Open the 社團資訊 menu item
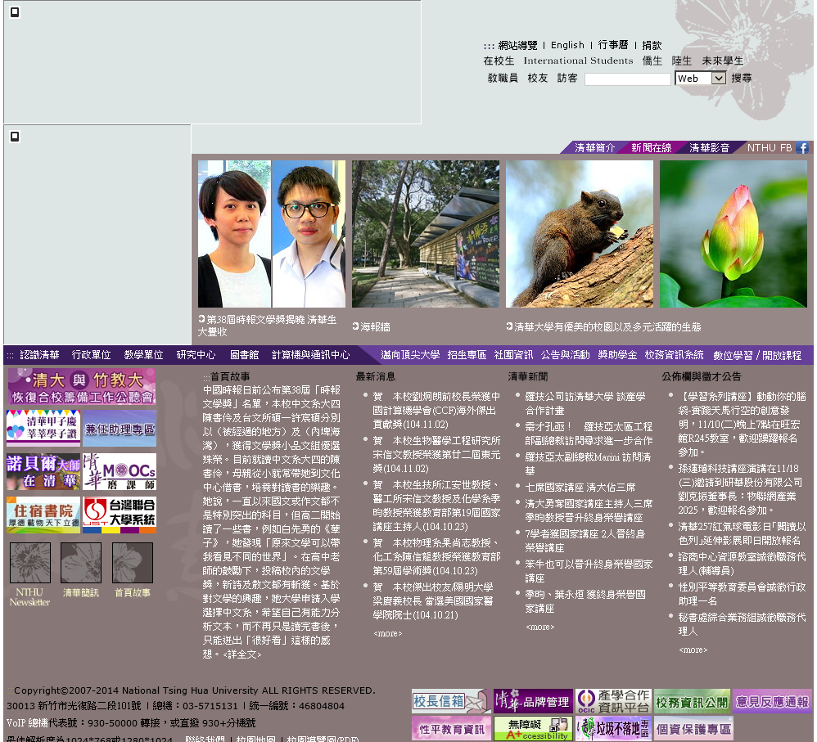The width and height of the screenshot is (817, 742). [513, 354]
